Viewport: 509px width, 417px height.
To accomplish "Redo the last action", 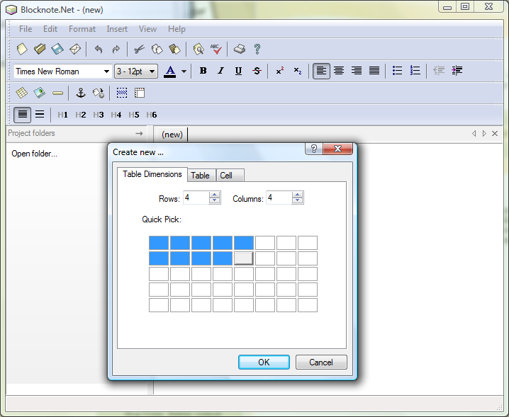I will point(116,50).
